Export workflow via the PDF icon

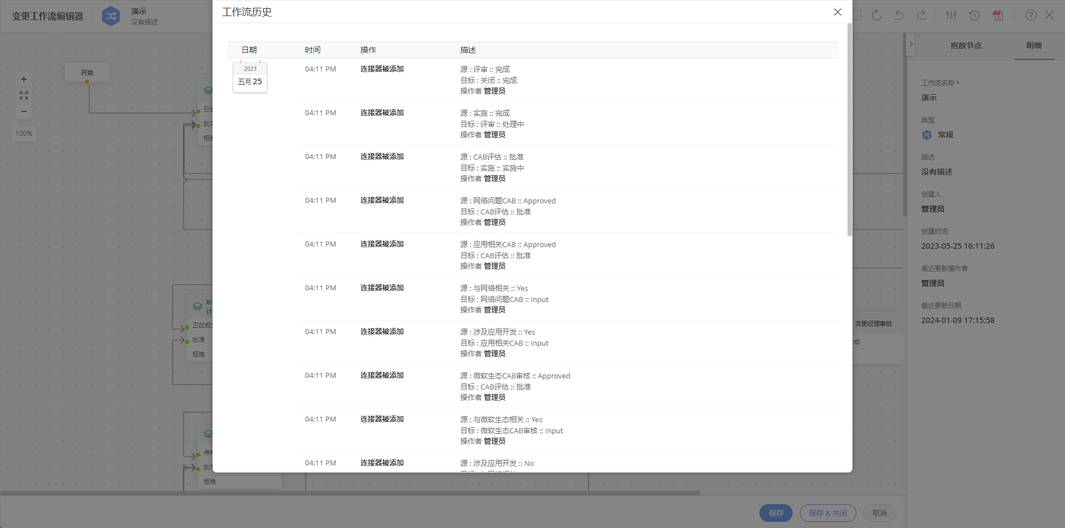998,16
